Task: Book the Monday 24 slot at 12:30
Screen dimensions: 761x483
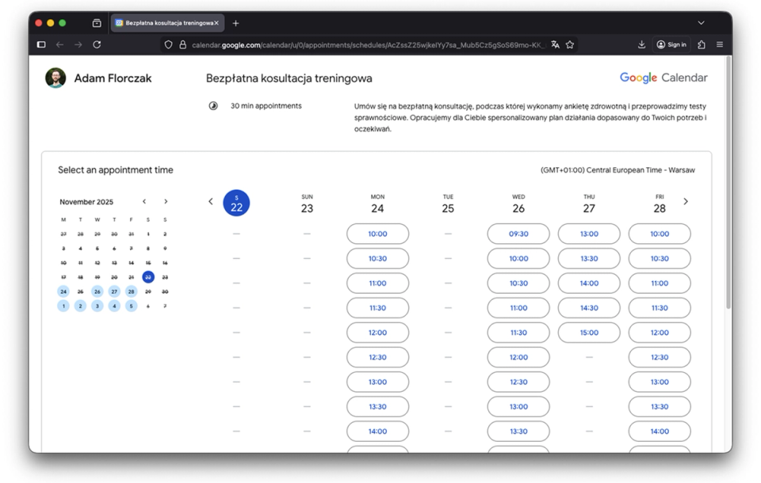Action: pos(377,357)
